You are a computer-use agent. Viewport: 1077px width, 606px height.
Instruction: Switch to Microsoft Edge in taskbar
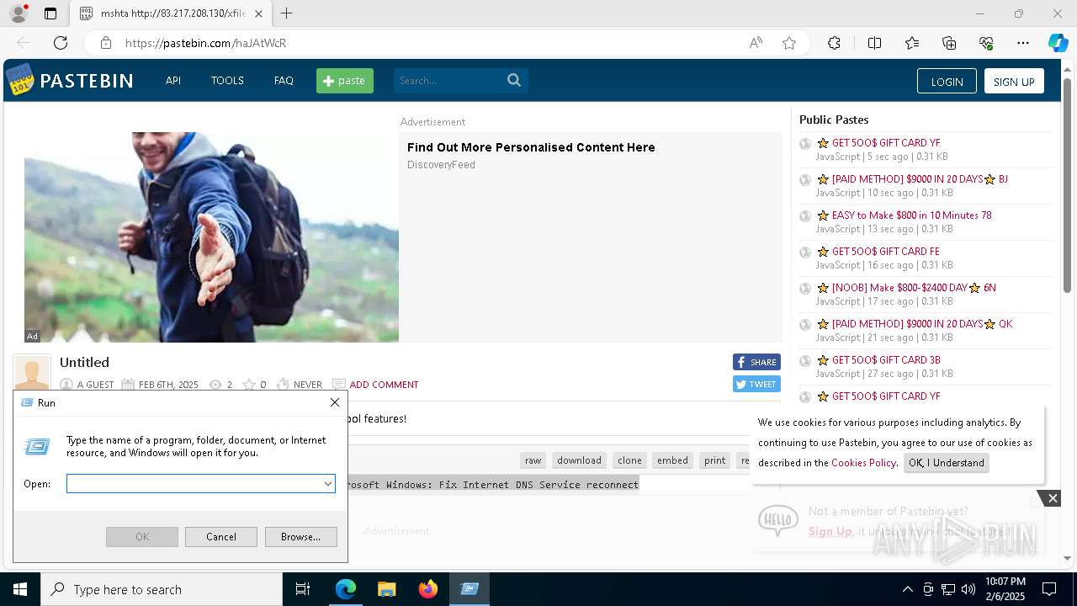346,589
